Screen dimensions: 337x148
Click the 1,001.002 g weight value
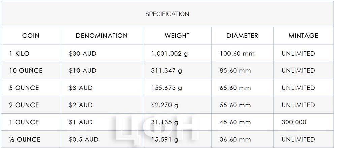(170, 54)
